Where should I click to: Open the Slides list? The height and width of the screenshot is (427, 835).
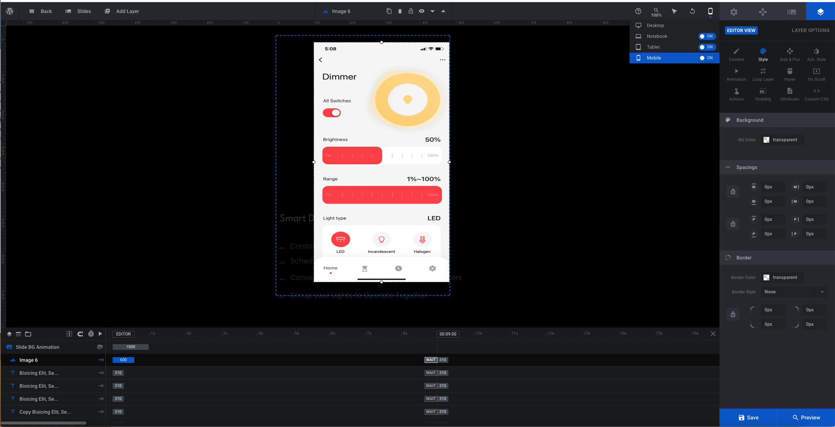click(x=78, y=11)
